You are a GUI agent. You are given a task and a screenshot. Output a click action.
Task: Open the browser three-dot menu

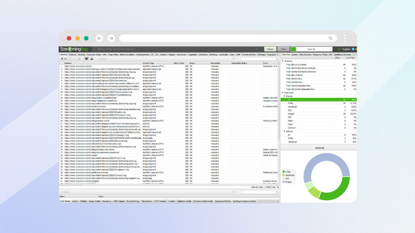point(345,38)
